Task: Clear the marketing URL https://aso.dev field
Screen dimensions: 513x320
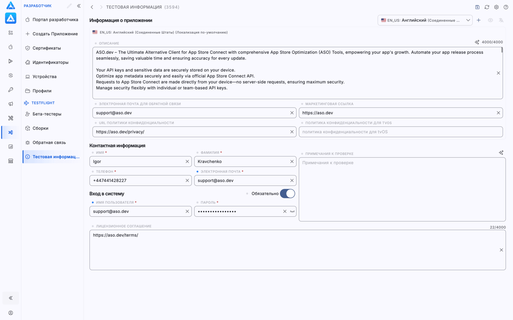Action: coord(498,113)
